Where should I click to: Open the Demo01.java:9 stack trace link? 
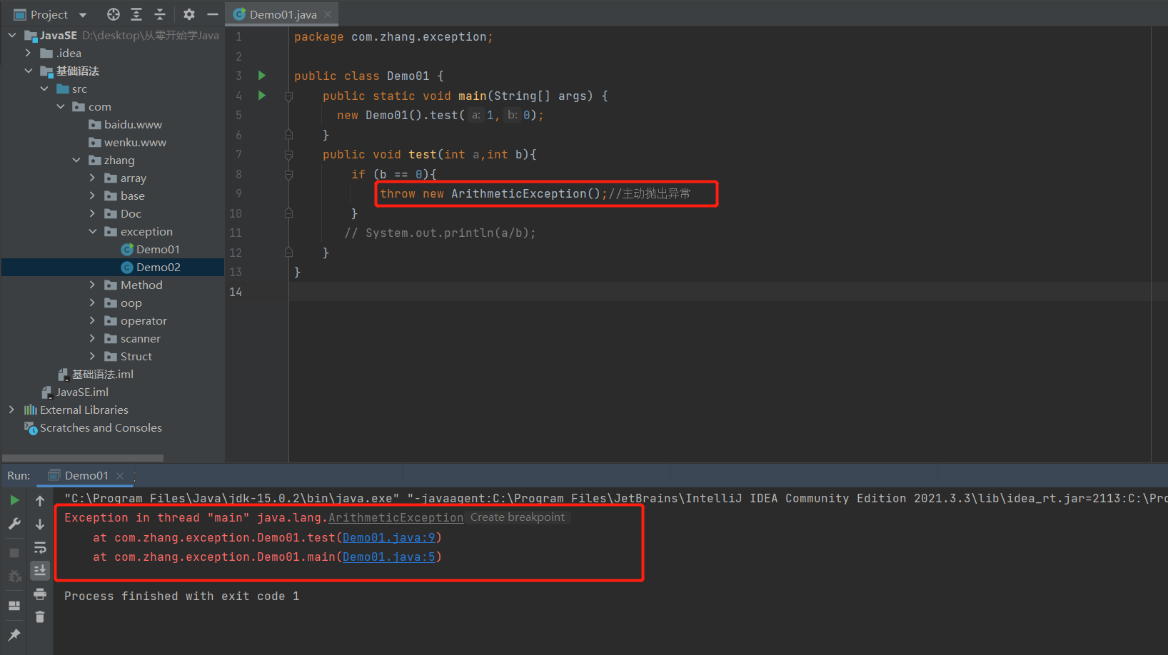tap(388, 537)
